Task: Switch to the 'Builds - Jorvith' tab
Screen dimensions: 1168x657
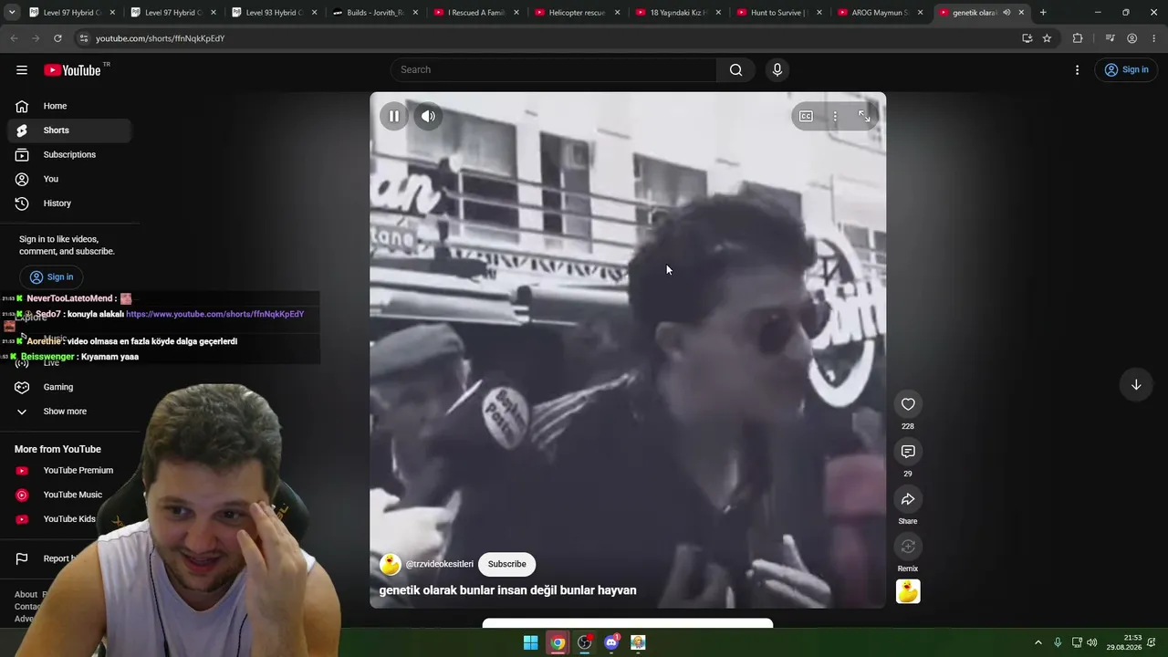Action: click(x=375, y=13)
